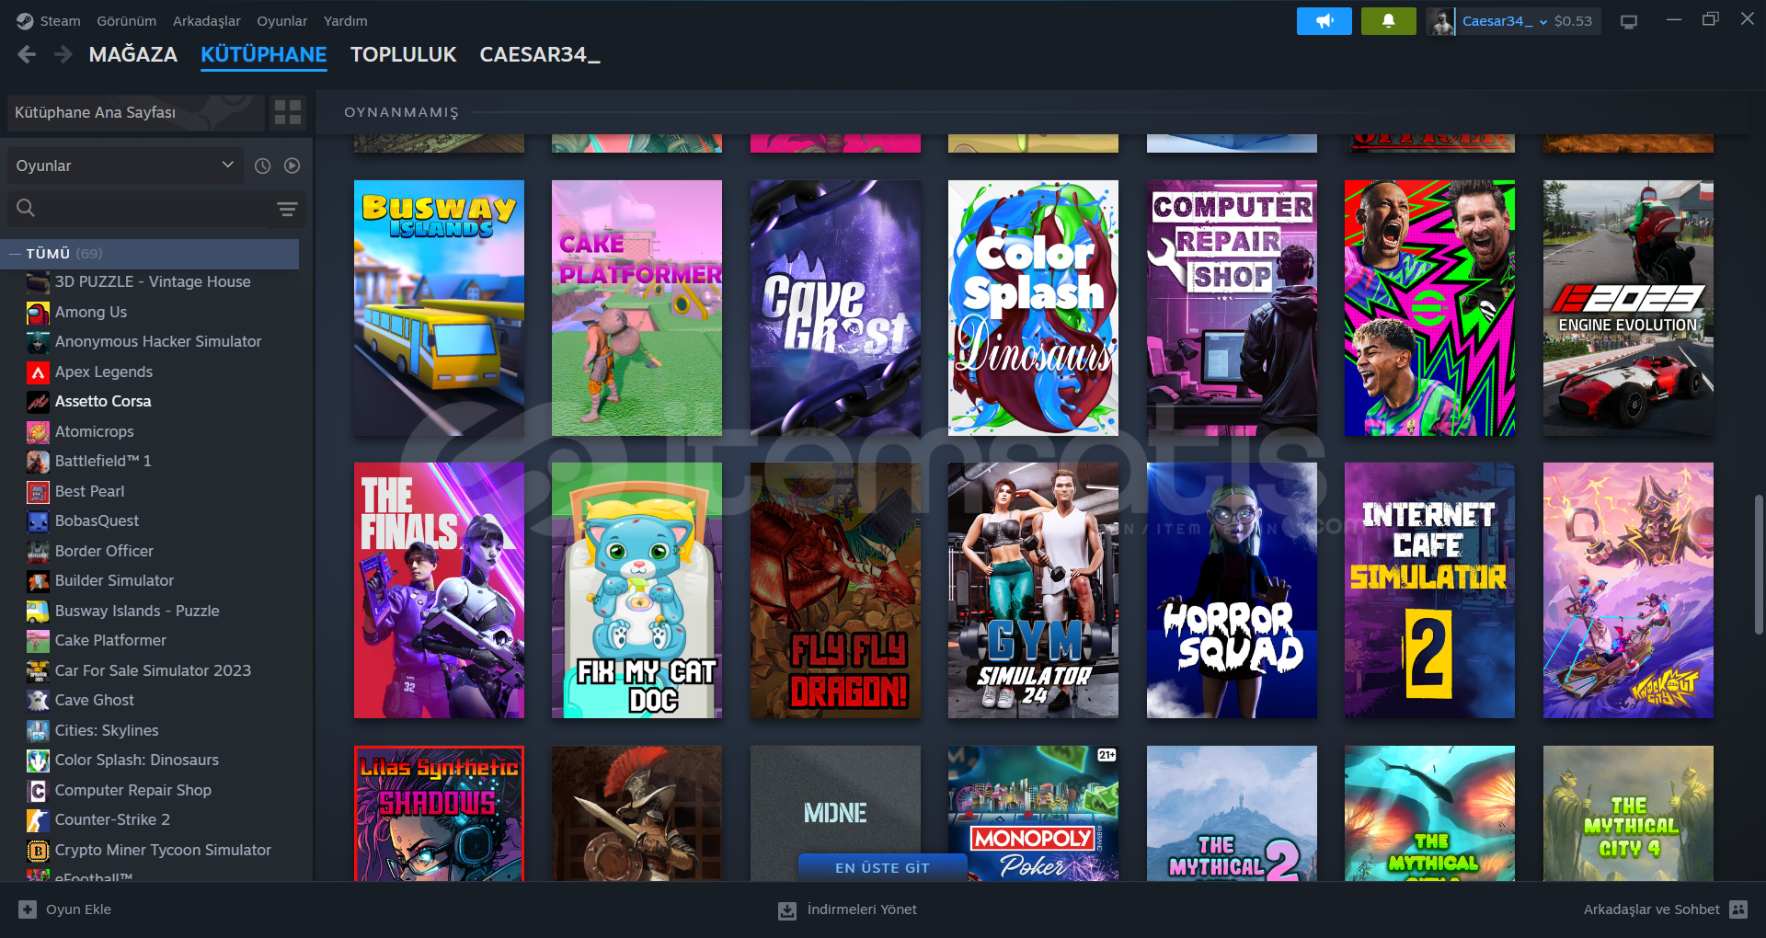Open the CAESAR34_ profile tab
This screenshot has width=1766, height=938.
(540, 55)
